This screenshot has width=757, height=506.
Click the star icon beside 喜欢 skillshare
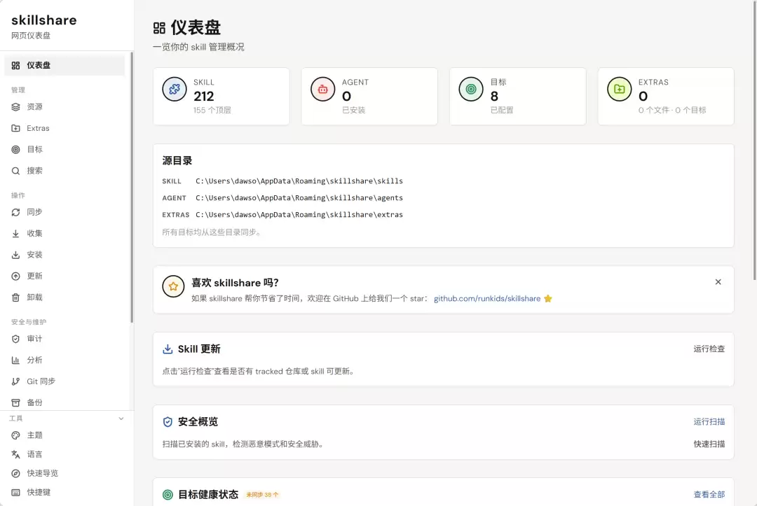173,286
